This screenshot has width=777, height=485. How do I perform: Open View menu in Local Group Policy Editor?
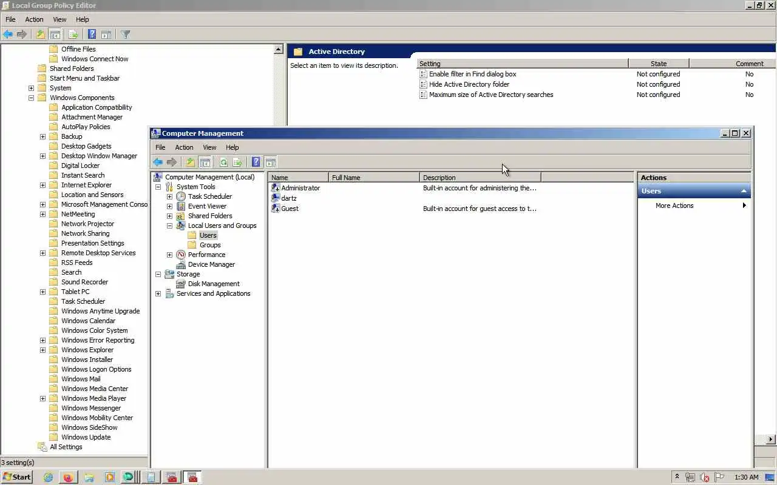click(x=59, y=19)
